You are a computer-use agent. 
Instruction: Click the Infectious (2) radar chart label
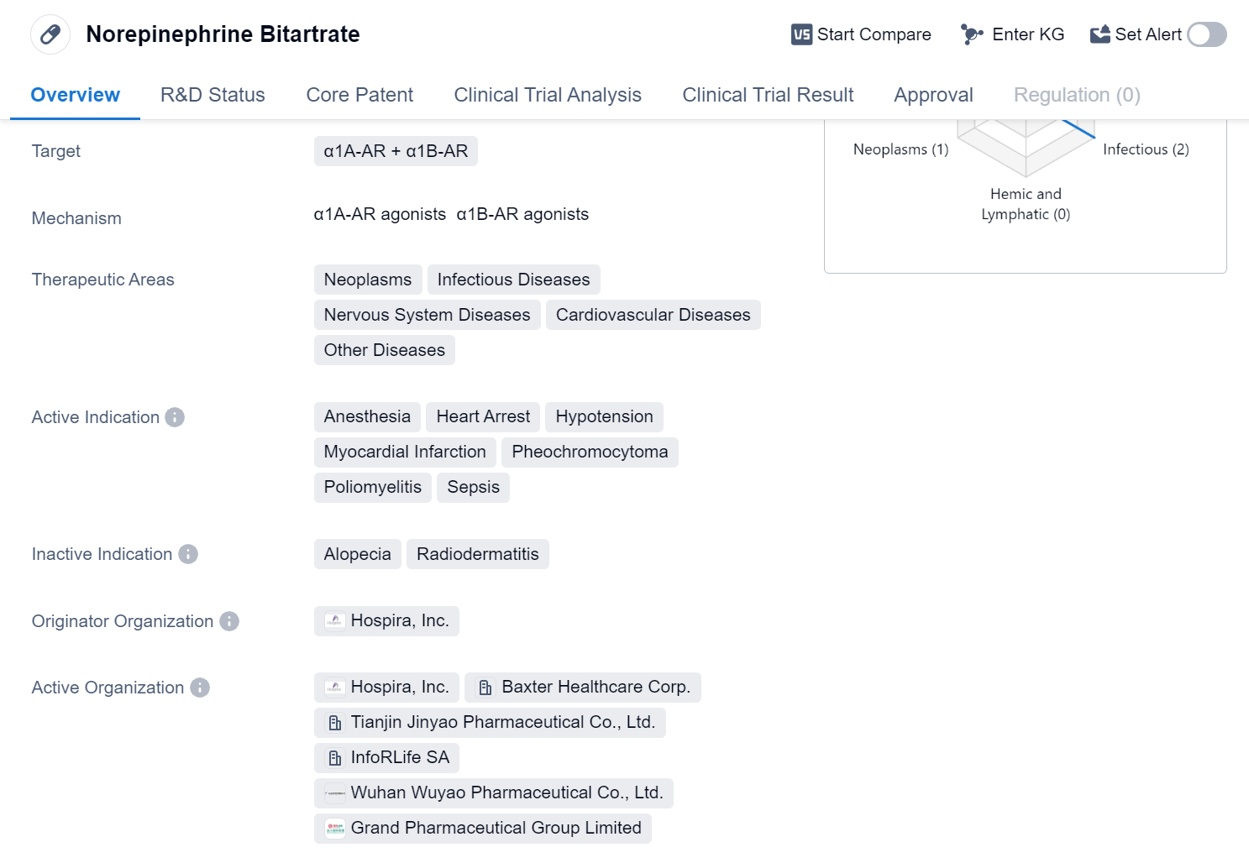click(1146, 149)
